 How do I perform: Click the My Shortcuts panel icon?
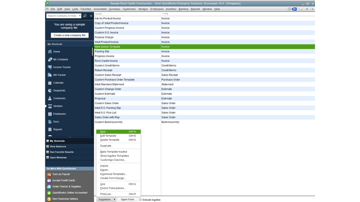[x=48, y=141]
